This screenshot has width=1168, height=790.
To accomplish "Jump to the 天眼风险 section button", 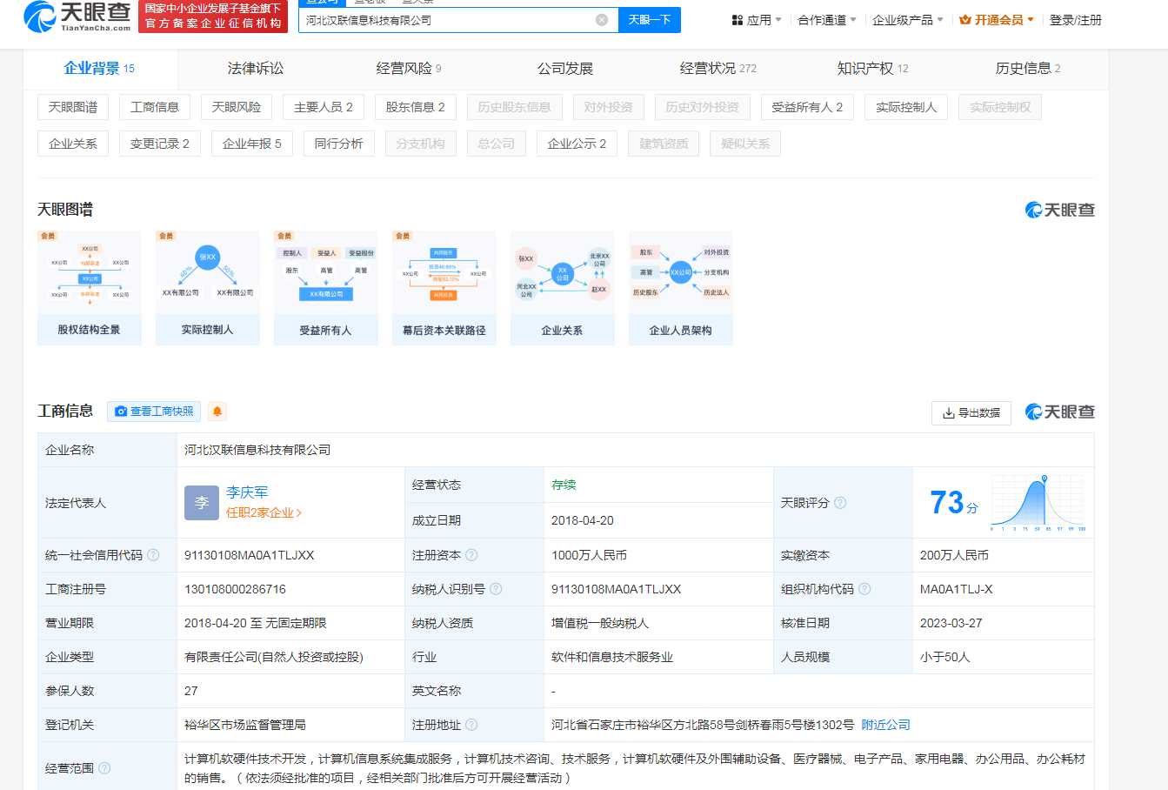I will click(237, 107).
